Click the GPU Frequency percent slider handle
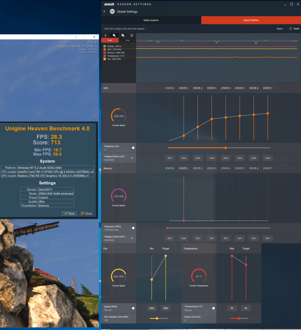The image size is (301, 330). (x=226, y=148)
